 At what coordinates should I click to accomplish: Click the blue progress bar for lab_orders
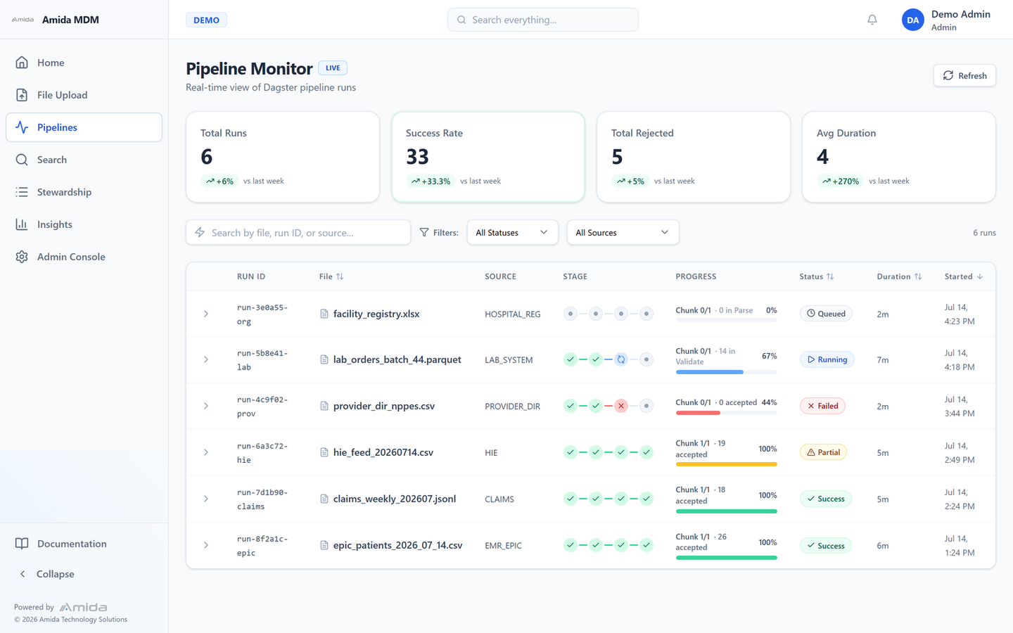pos(726,372)
